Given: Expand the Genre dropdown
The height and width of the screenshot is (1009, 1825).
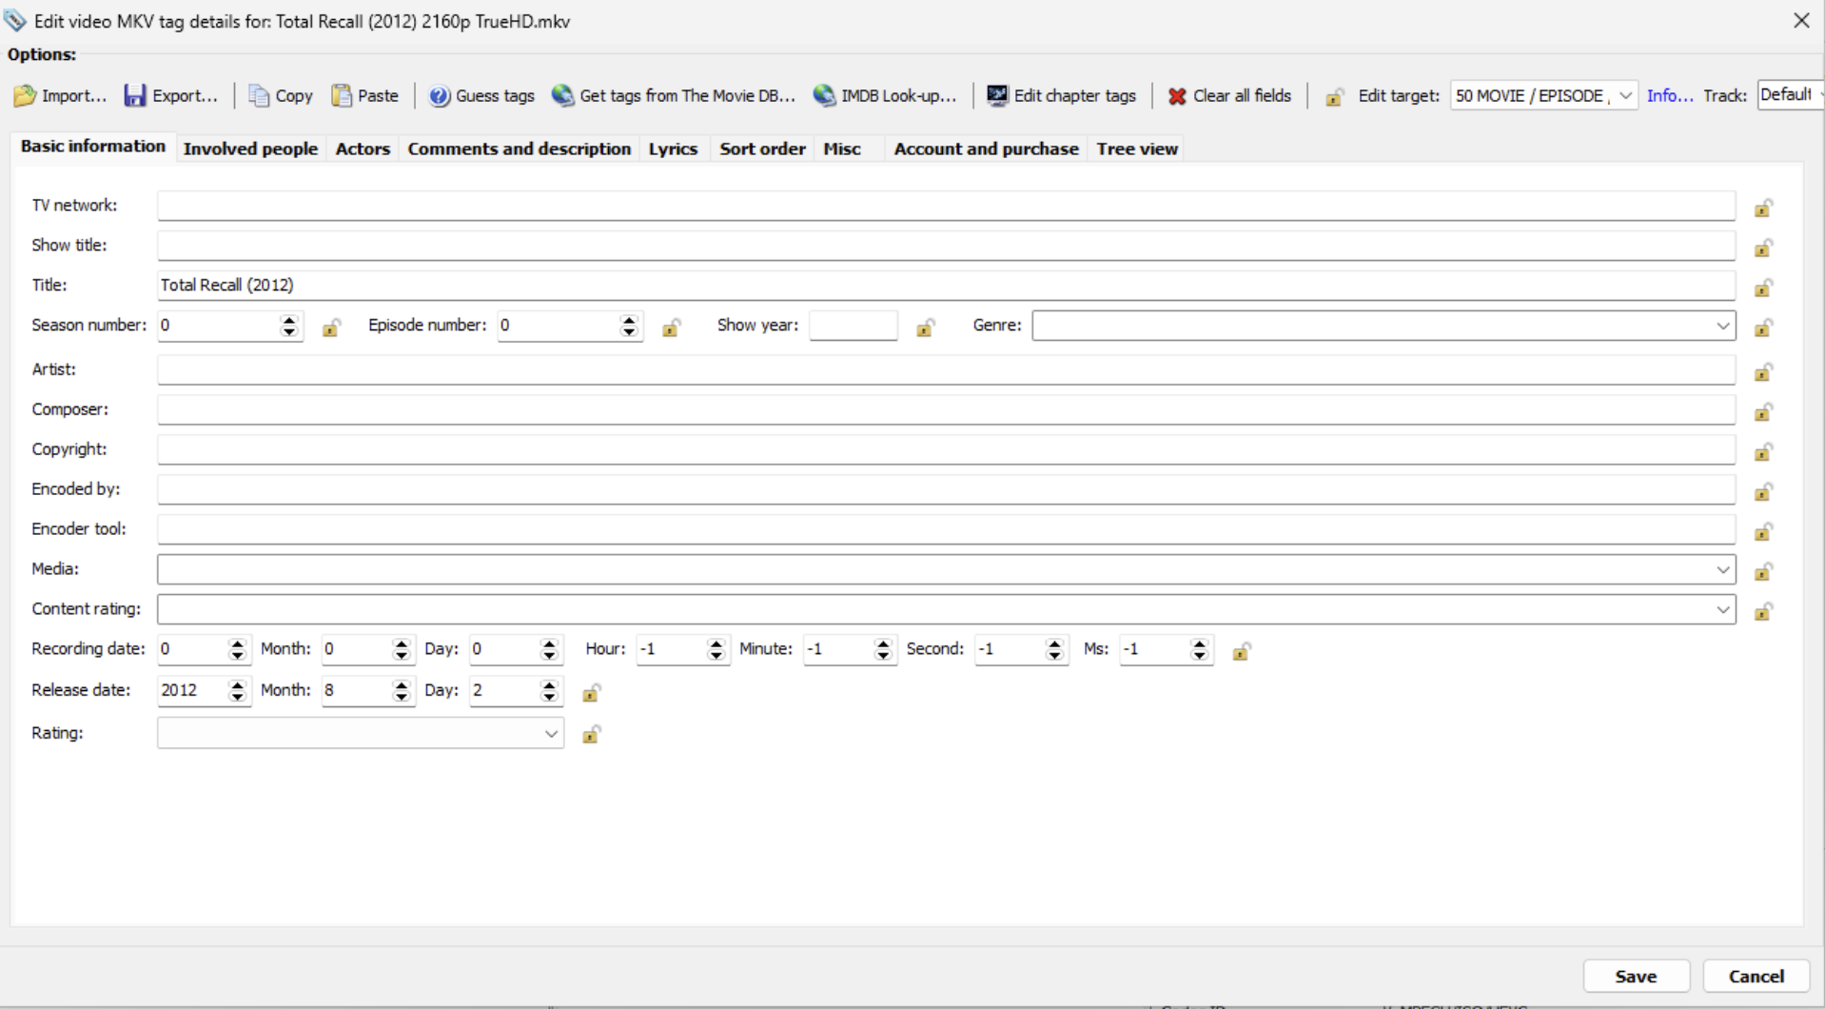Looking at the screenshot, I should pyautogui.click(x=1722, y=326).
